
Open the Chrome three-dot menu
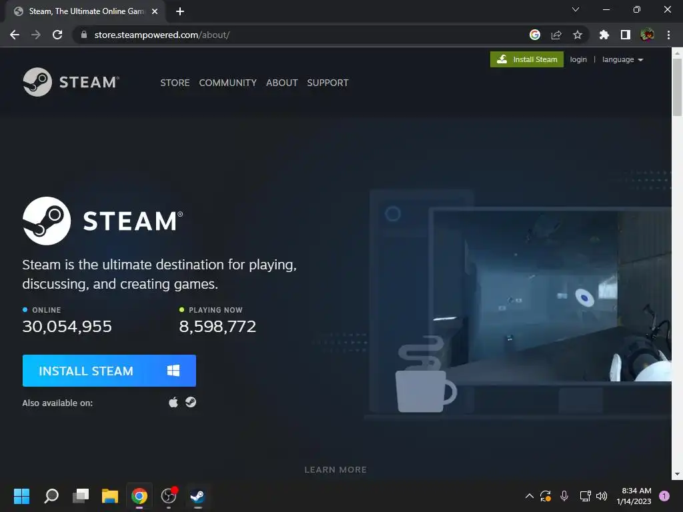click(668, 35)
